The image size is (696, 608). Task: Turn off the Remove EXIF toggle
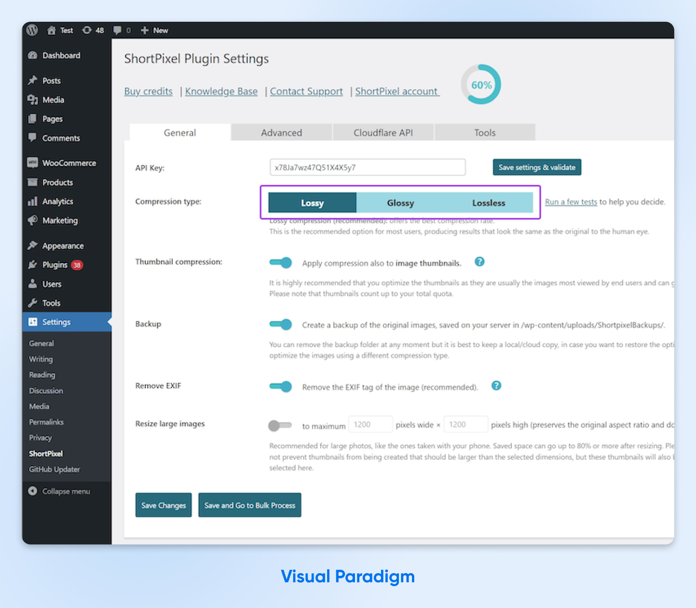[281, 386]
